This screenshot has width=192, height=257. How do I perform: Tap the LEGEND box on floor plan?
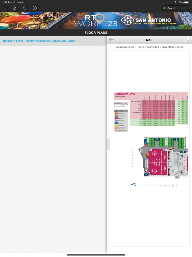[x=121, y=121]
